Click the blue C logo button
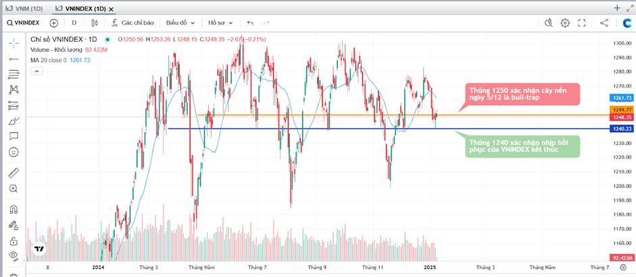Viewport: 636px width, 277px height. point(627,23)
